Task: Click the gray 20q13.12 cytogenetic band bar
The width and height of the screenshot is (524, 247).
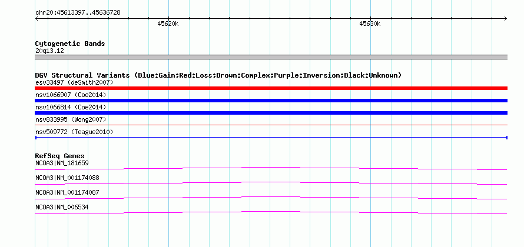Action: [x=271, y=57]
